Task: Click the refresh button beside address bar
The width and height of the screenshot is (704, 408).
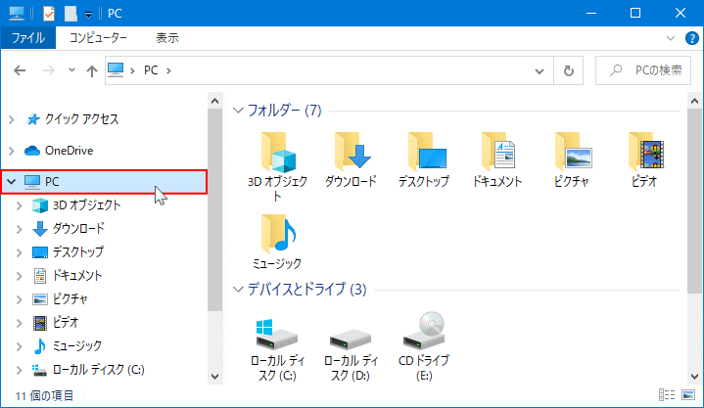Action: pos(568,70)
